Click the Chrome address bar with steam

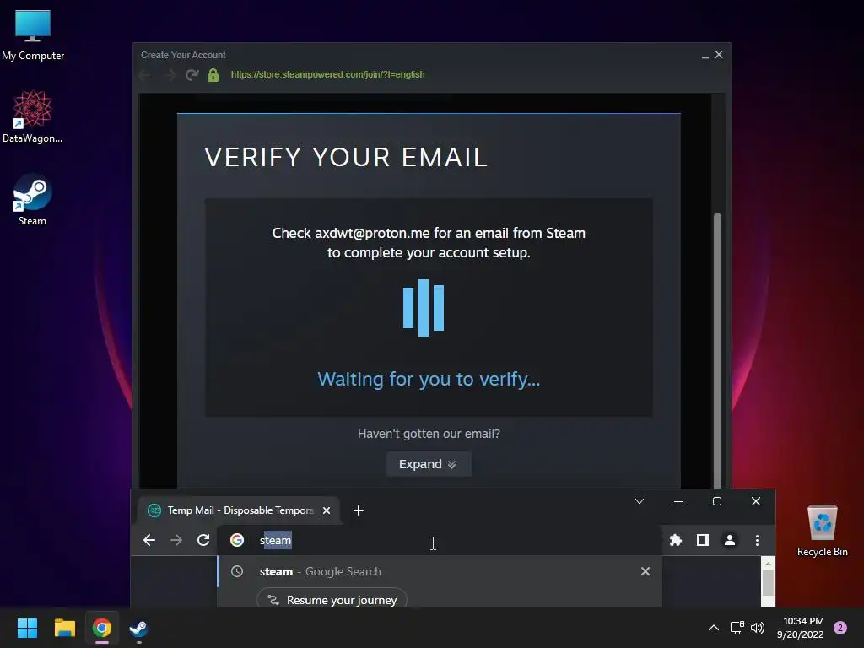pos(440,541)
